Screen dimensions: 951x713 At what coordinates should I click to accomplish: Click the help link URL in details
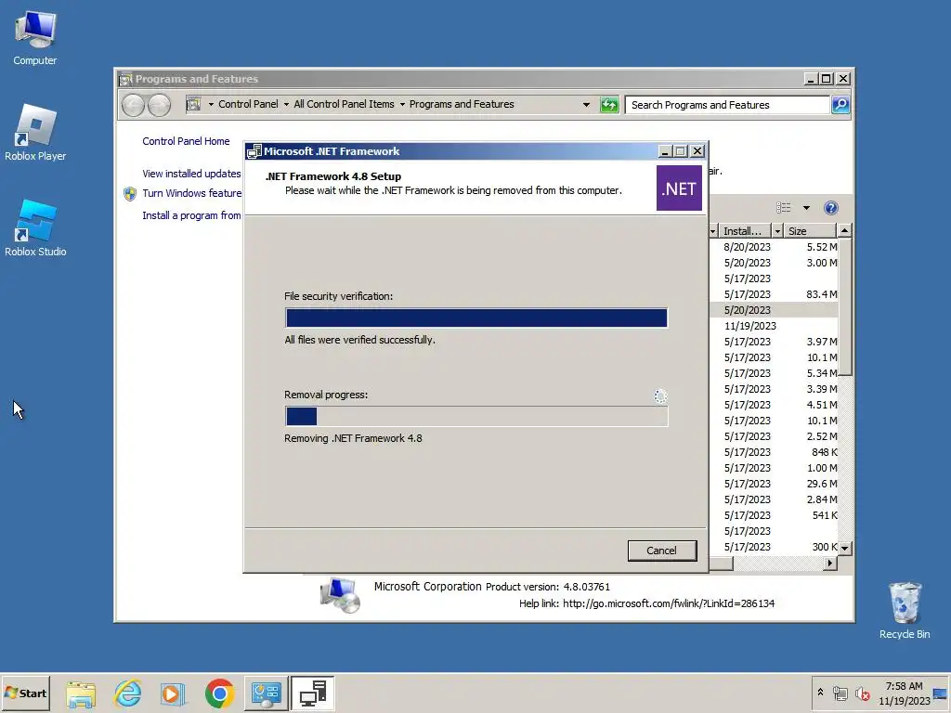click(669, 603)
